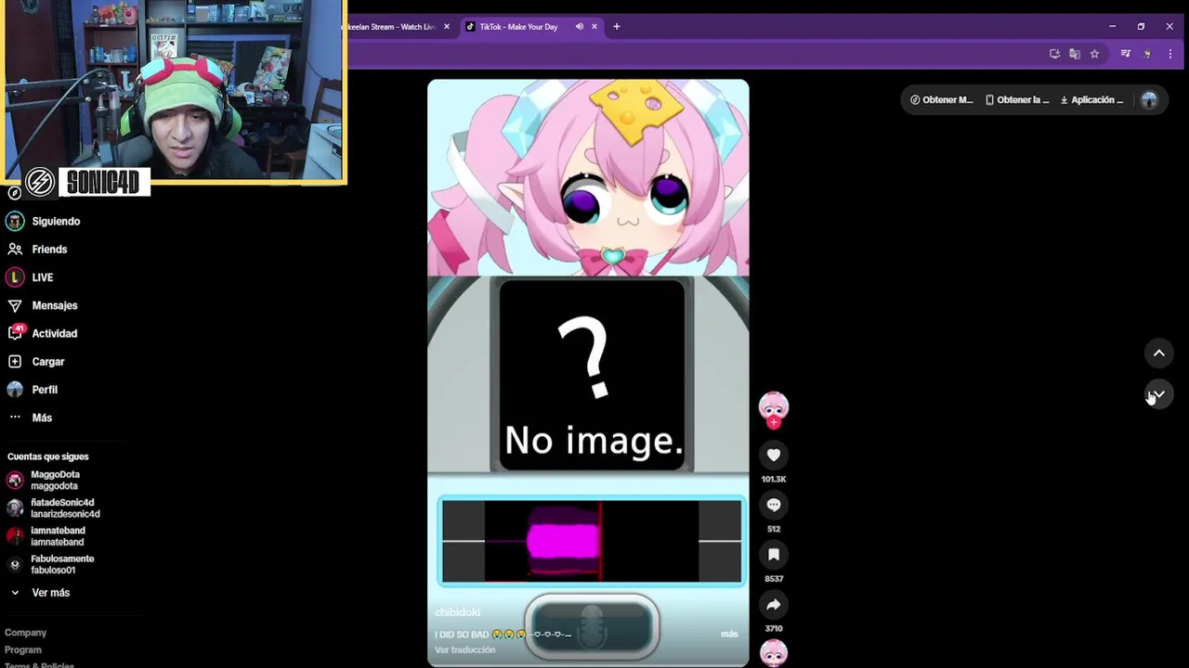Open the media controls icon in toolbar
Screen dimensions: 1189x668
[x=1125, y=54]
